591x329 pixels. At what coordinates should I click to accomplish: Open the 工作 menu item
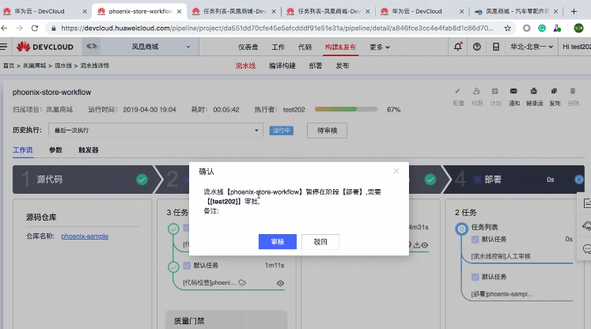(278, 47)
